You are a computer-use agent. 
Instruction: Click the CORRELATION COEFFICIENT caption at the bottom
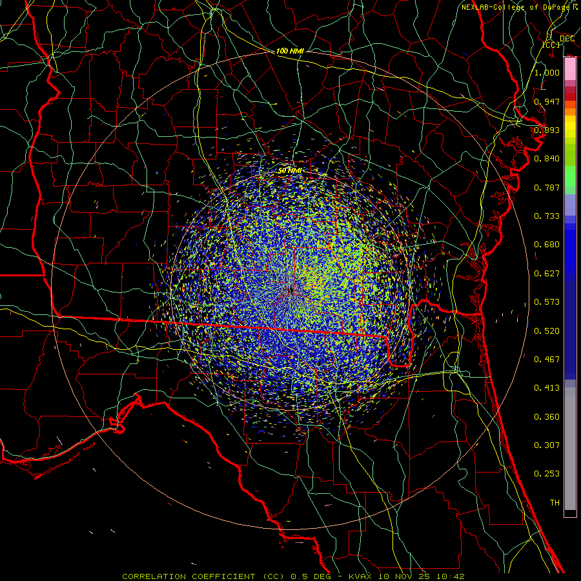tap(293, 576)
